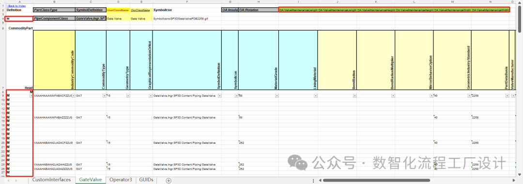Switch to the CustomInterfaces sheet tab
This screenshot has width=523, height=184.
click(52, 180)
